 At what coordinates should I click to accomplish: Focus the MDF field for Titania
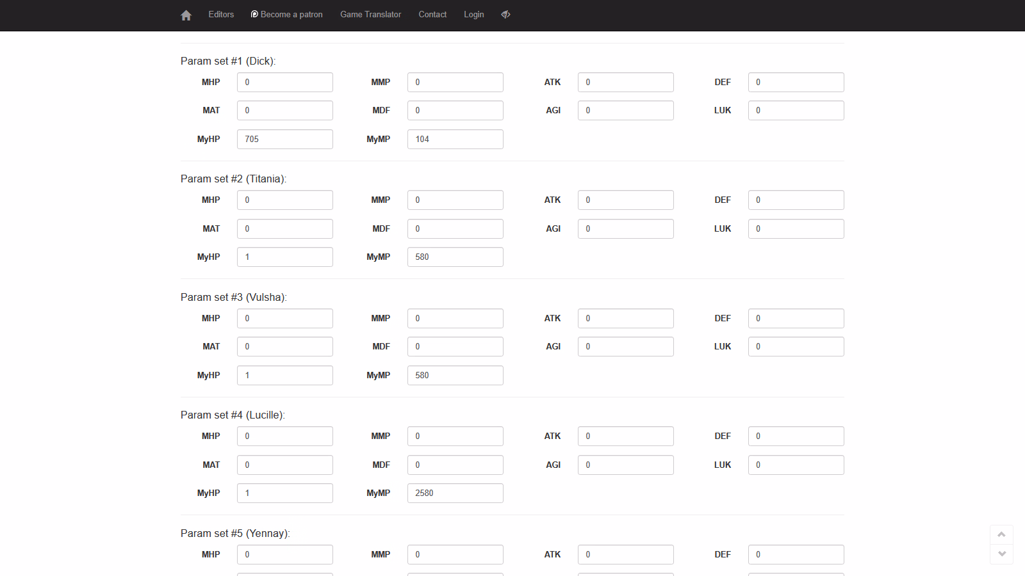point(455,228)
